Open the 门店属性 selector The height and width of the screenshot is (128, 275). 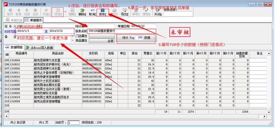coord(102,36)
